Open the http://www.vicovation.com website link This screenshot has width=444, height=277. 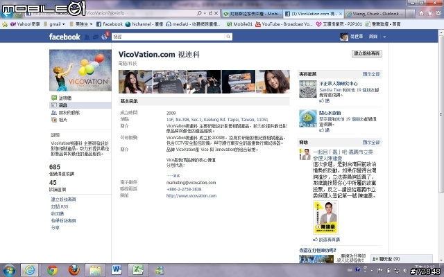tap(191, 195)
